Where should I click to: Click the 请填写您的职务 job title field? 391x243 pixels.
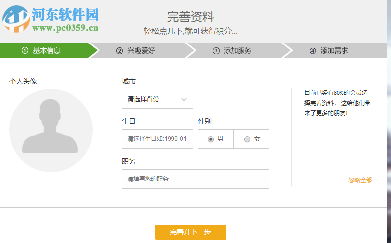coord(195,179)
